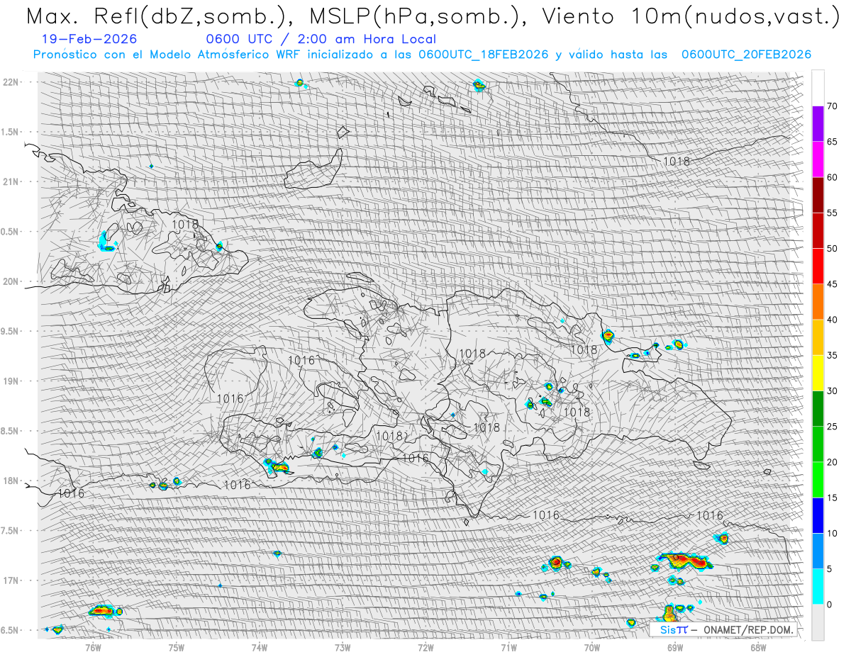This screenshot has width=851, height=657.
Task: Click the '76W' longitude axis label
Action: coord(93,647)
